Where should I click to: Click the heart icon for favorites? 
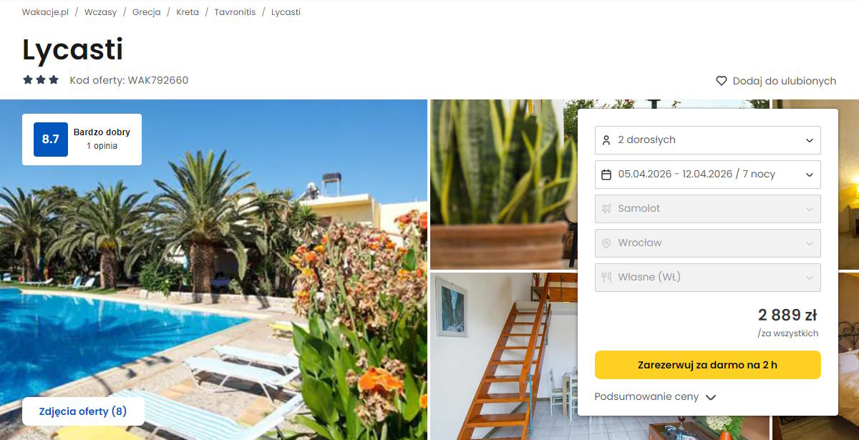point(722,81)
